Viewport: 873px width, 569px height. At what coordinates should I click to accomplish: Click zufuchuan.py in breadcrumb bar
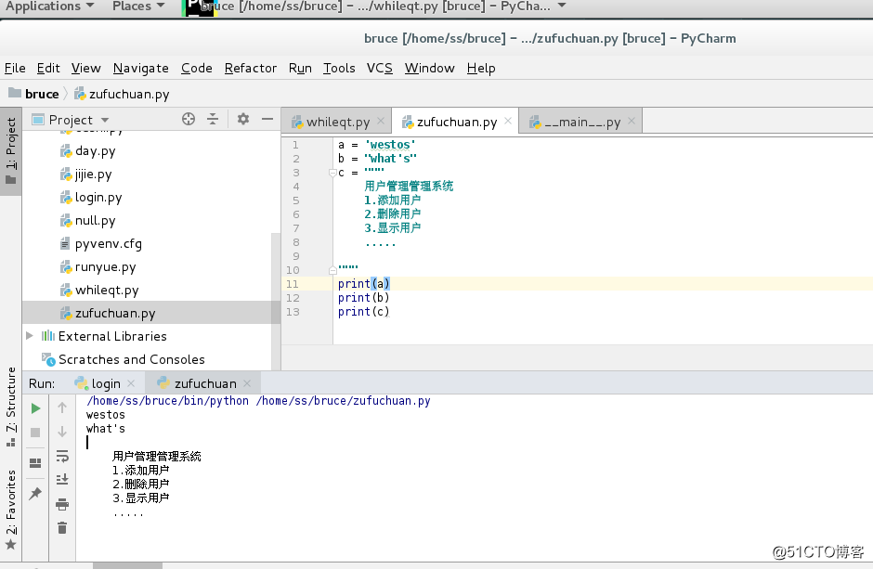123,94
